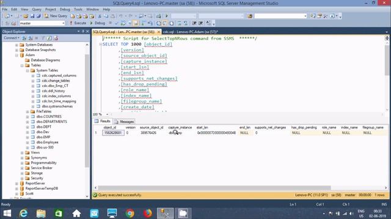Screen dimensions: 391x219
Task: Click the Cancel Executing Query stop icon
Action: 110,23
